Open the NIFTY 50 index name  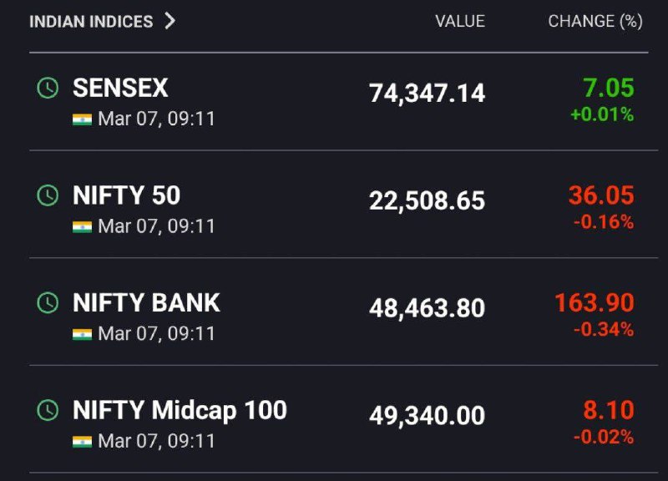[x=127, y=195]
